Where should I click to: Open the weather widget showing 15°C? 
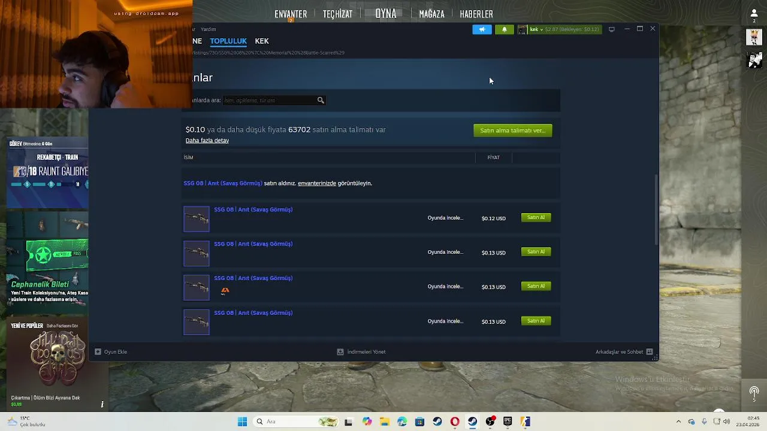coord(27,421)
